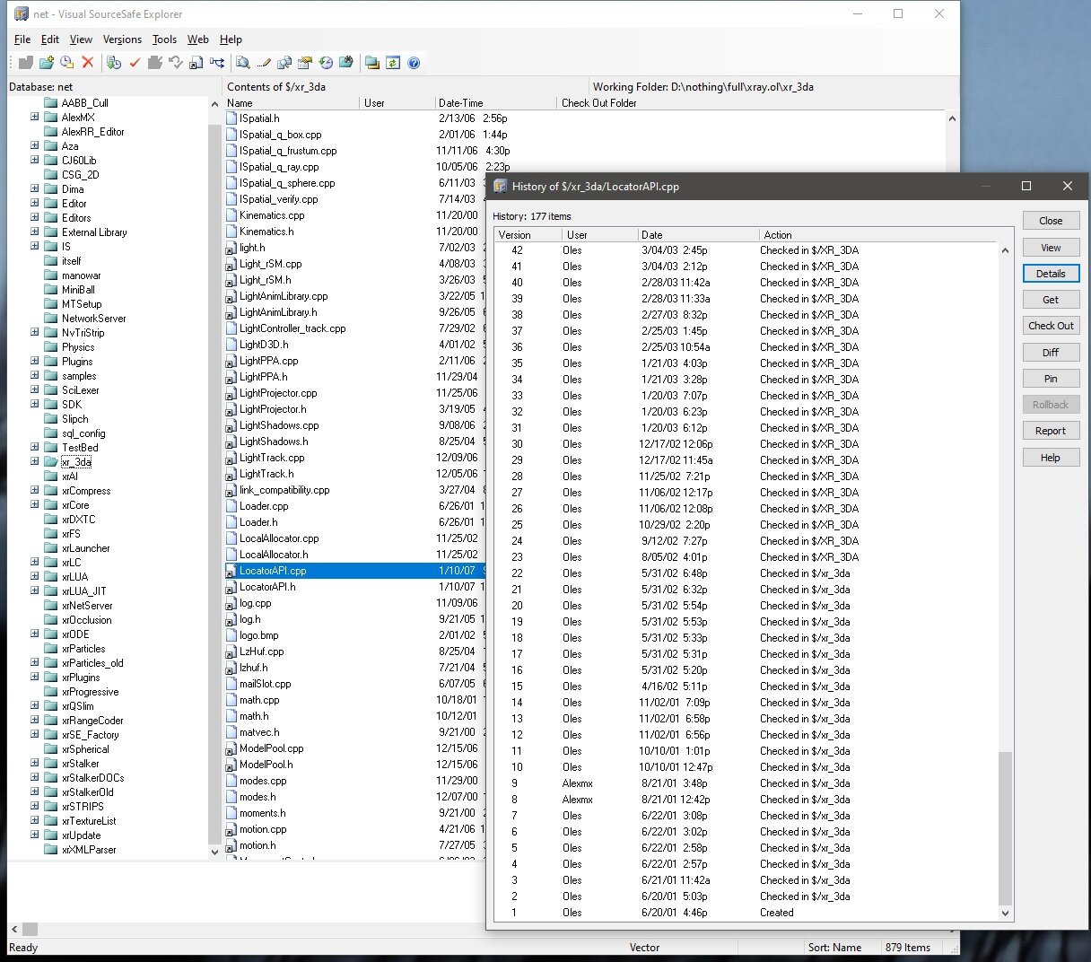The height and width of the screenshot is (962, 1091).
Task: Click the Refresh File List toolbar icon
Action: tap(392, 63)
